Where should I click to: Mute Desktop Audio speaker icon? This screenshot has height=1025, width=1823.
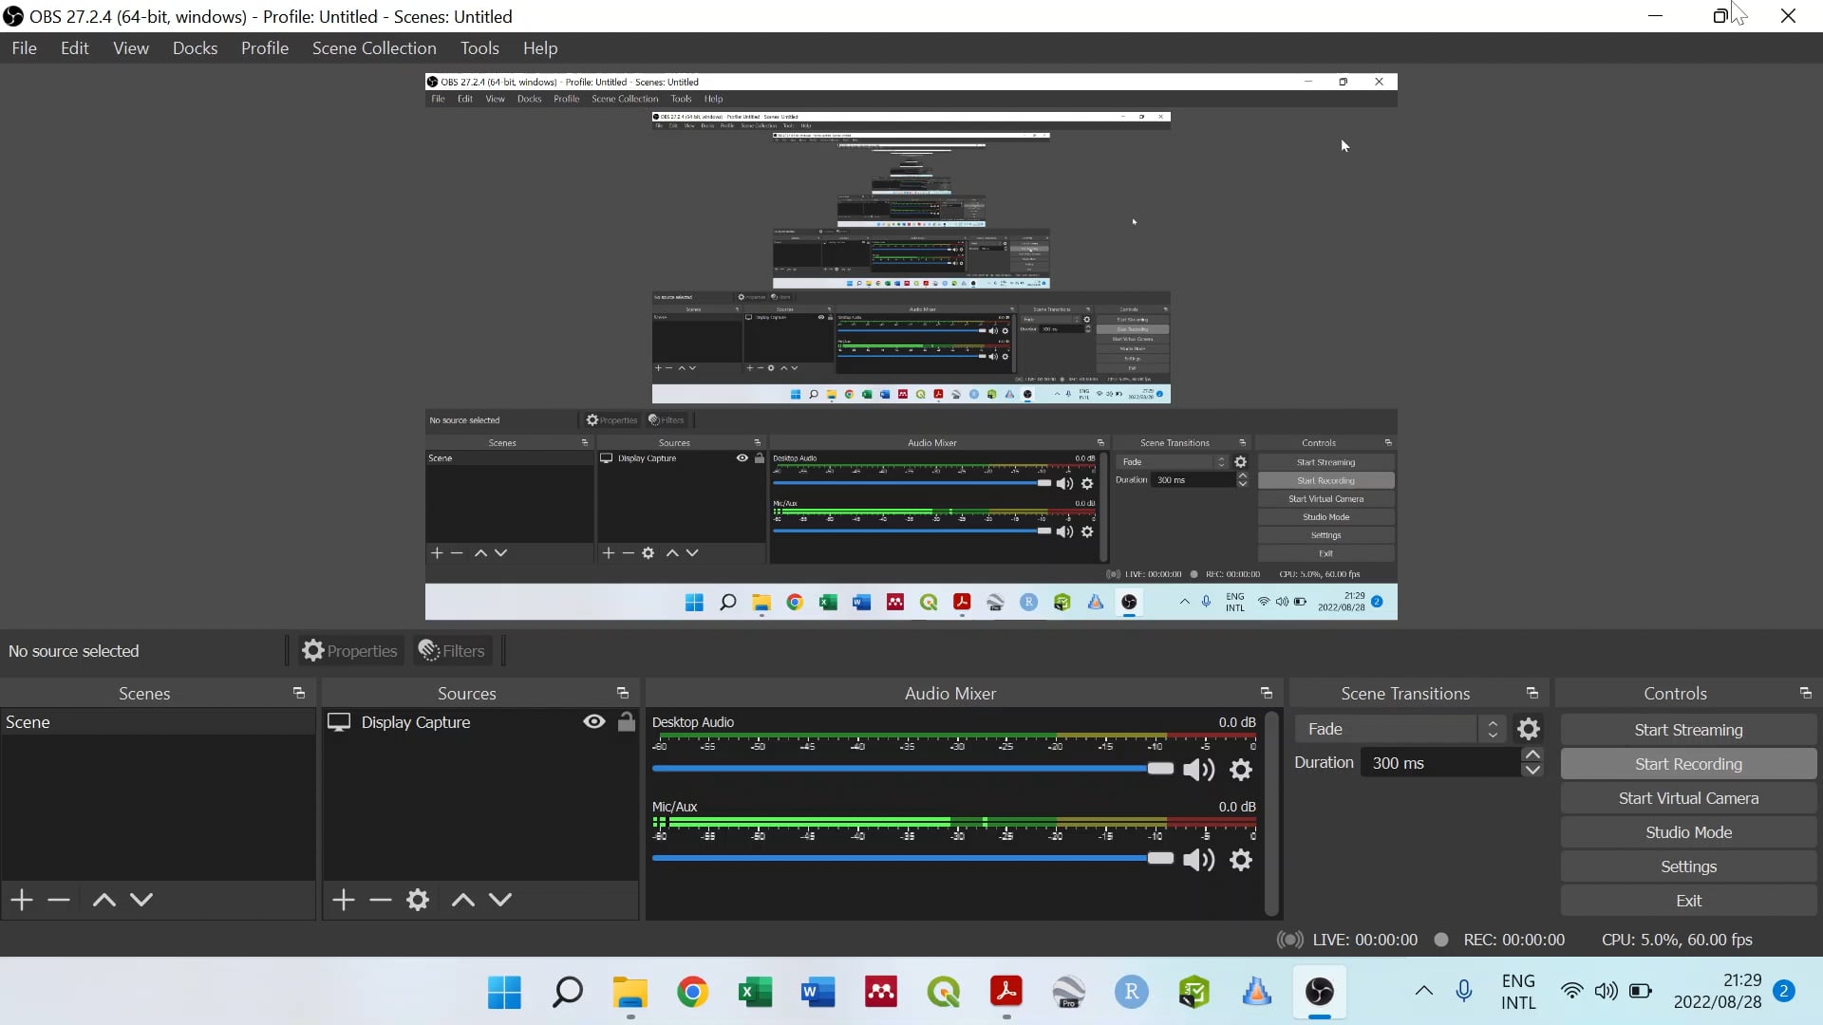(1199, 770)
